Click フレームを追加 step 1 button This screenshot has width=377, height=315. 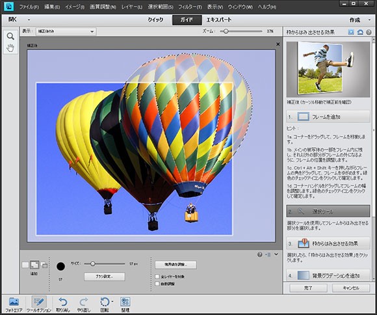[328, 116]
